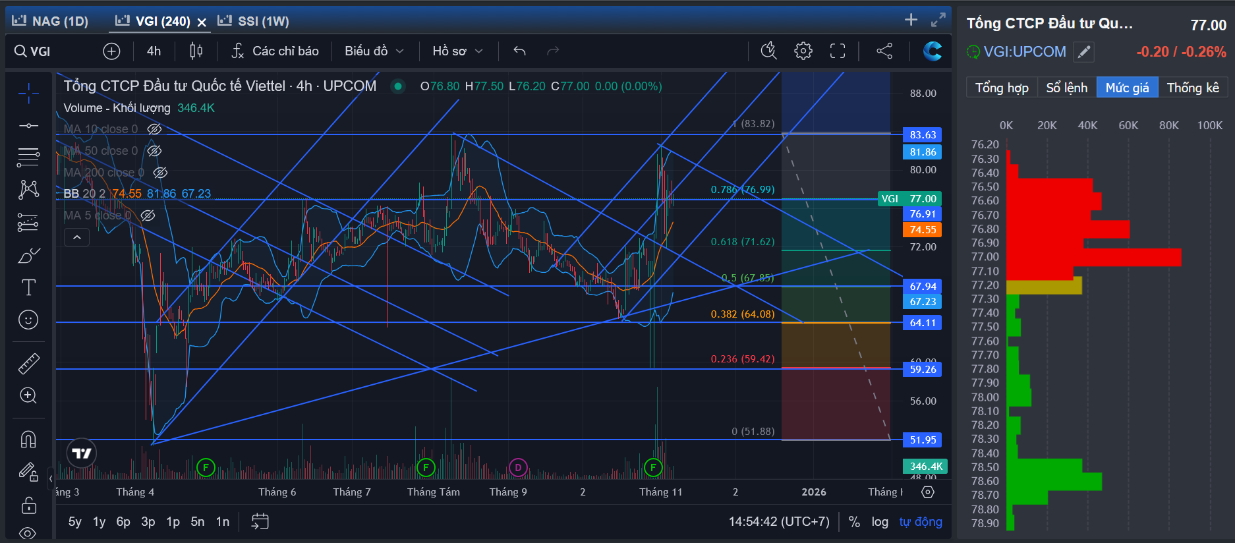Set chart range to 6p
Viewport: 1235px width, 543px height.
pyautogui.click(x=123, y=521)
